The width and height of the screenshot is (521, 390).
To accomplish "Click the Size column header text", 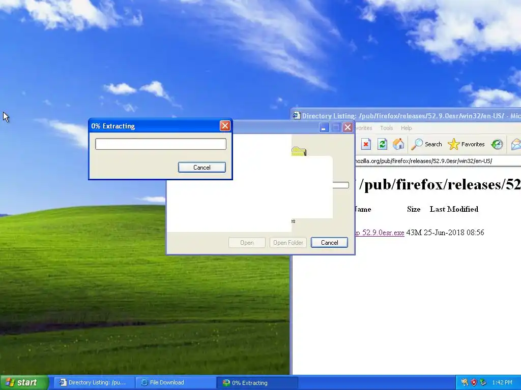I will coord(414,209).
